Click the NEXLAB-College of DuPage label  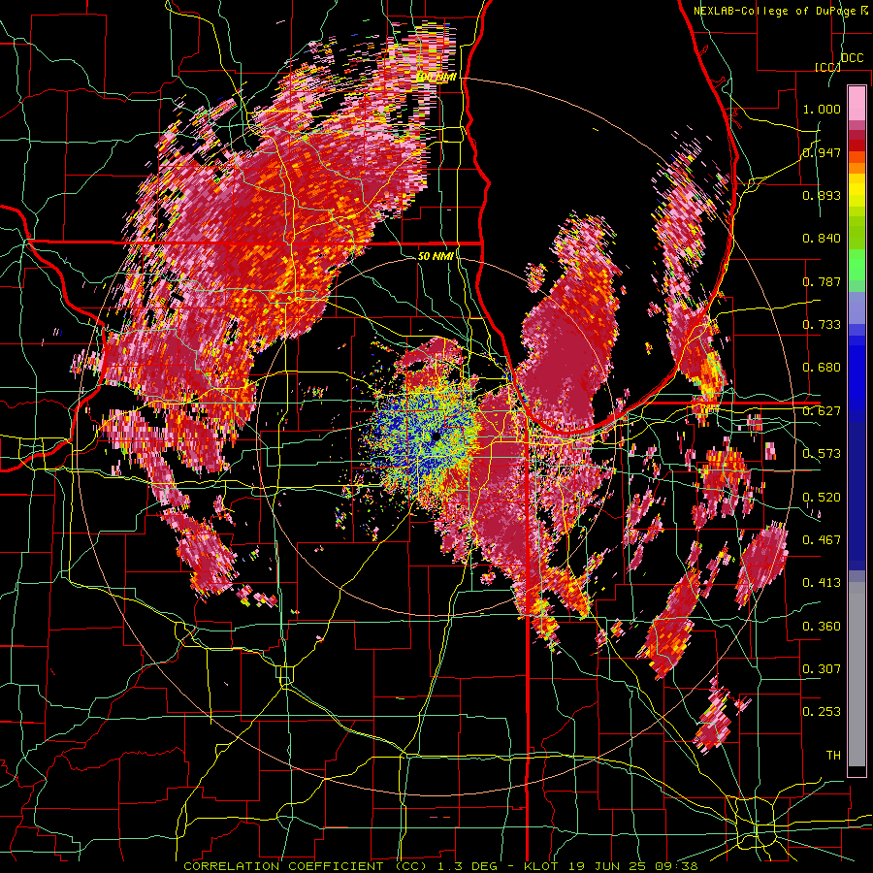pos(776,11)
